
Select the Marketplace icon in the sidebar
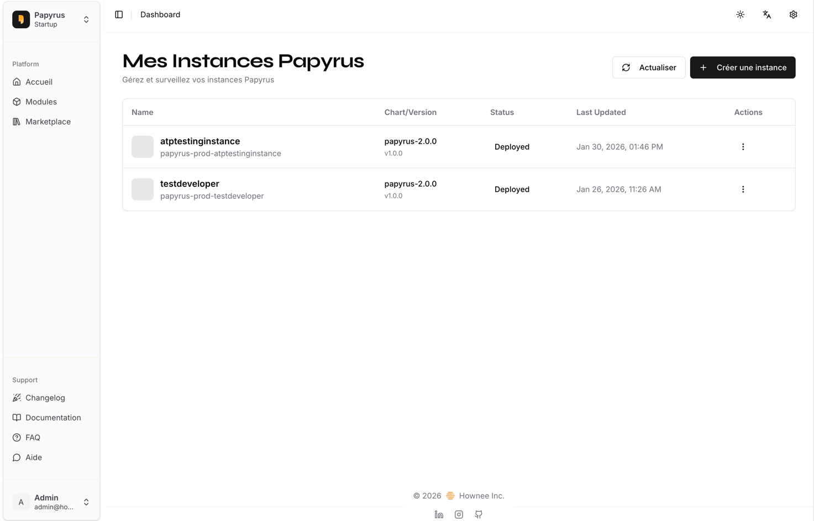click(x=17, y=122)
